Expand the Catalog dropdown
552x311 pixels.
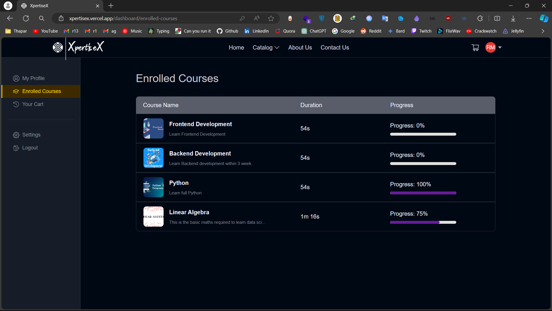point(266,48)
